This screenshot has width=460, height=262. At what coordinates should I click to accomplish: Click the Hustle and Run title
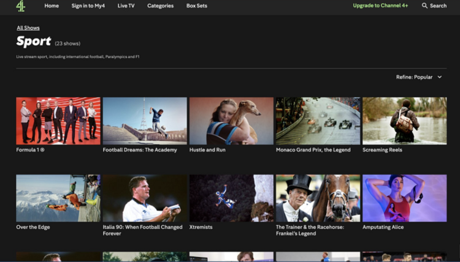207,150
